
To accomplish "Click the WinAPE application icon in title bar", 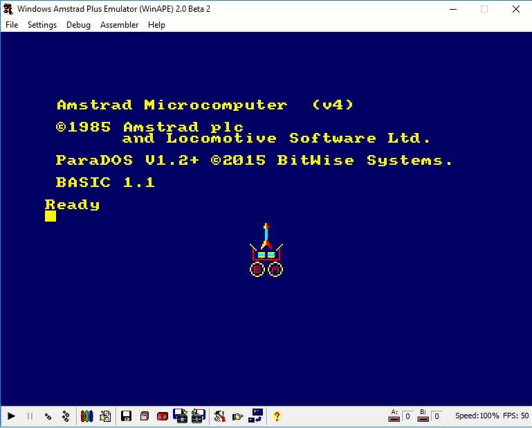I will tap(8, 9).
